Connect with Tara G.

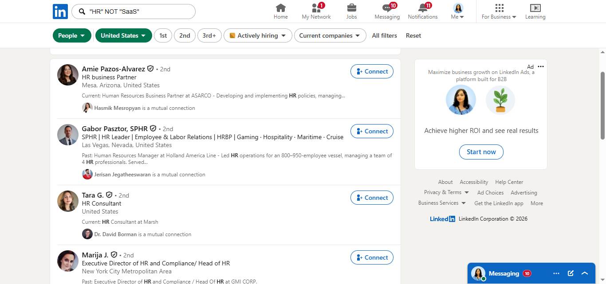coord(372,198)
